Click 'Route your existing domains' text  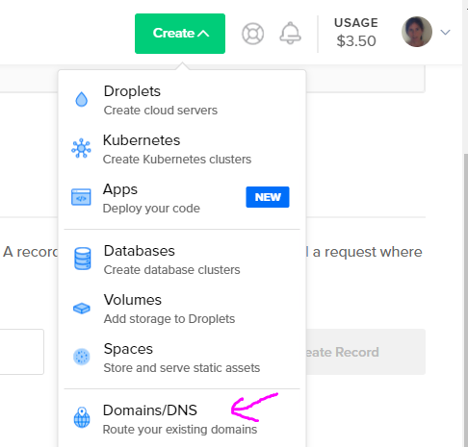click(x=180, y=430)
